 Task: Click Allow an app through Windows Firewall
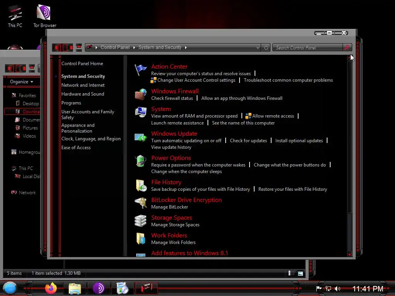(x=241, y=98)
